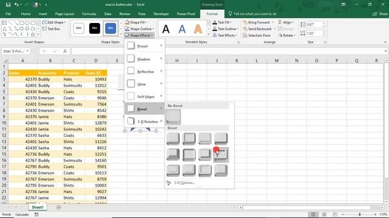This screenshot has height=218, width=389.
Task: Open Shadow submenu in Shape Effects
Action: pyautogui.click(x=145, y=59)
